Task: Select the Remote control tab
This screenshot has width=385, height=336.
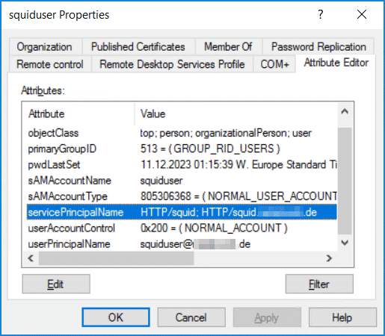Action: click(50, 64)
